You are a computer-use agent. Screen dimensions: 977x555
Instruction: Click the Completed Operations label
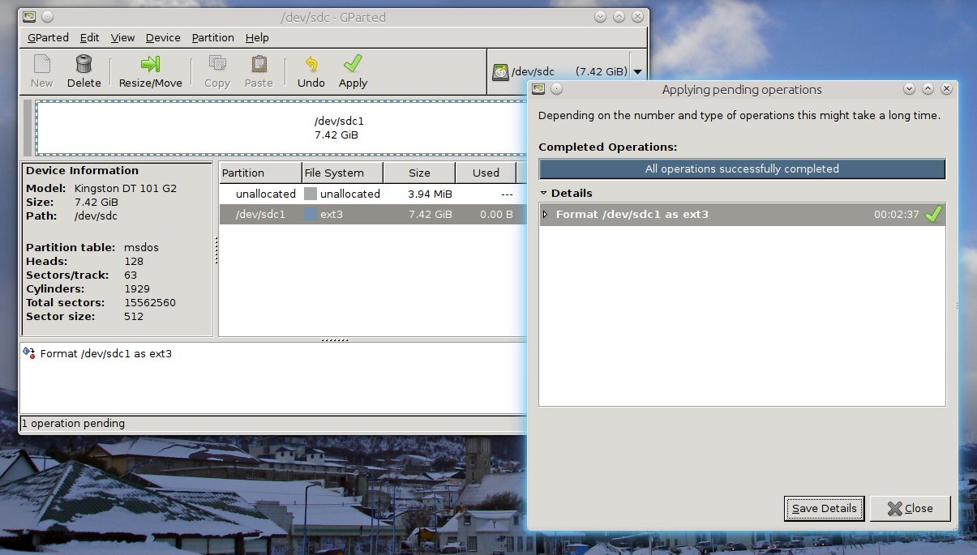(x=608, y=147)
